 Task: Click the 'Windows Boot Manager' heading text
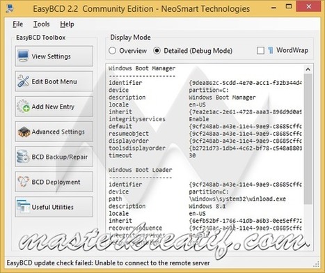(x=142, y=68)
